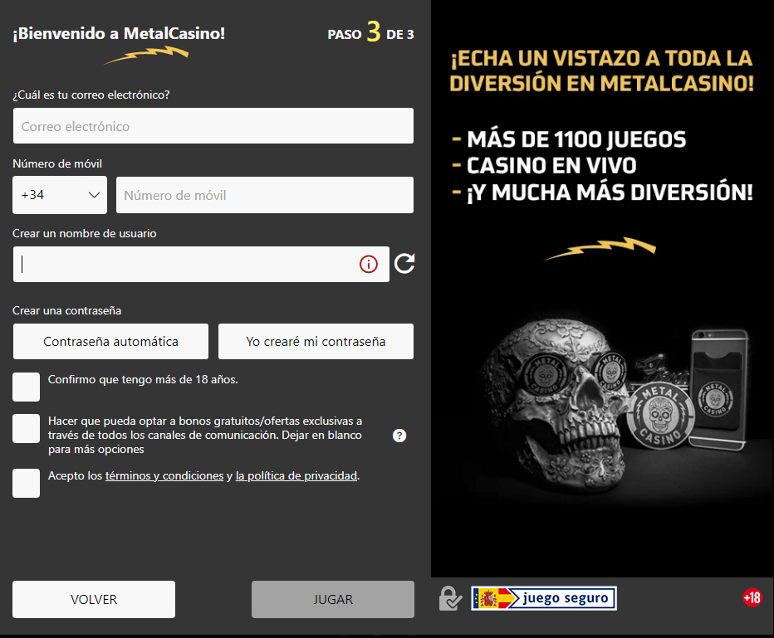Click the VOLVER button

point(93,598)
